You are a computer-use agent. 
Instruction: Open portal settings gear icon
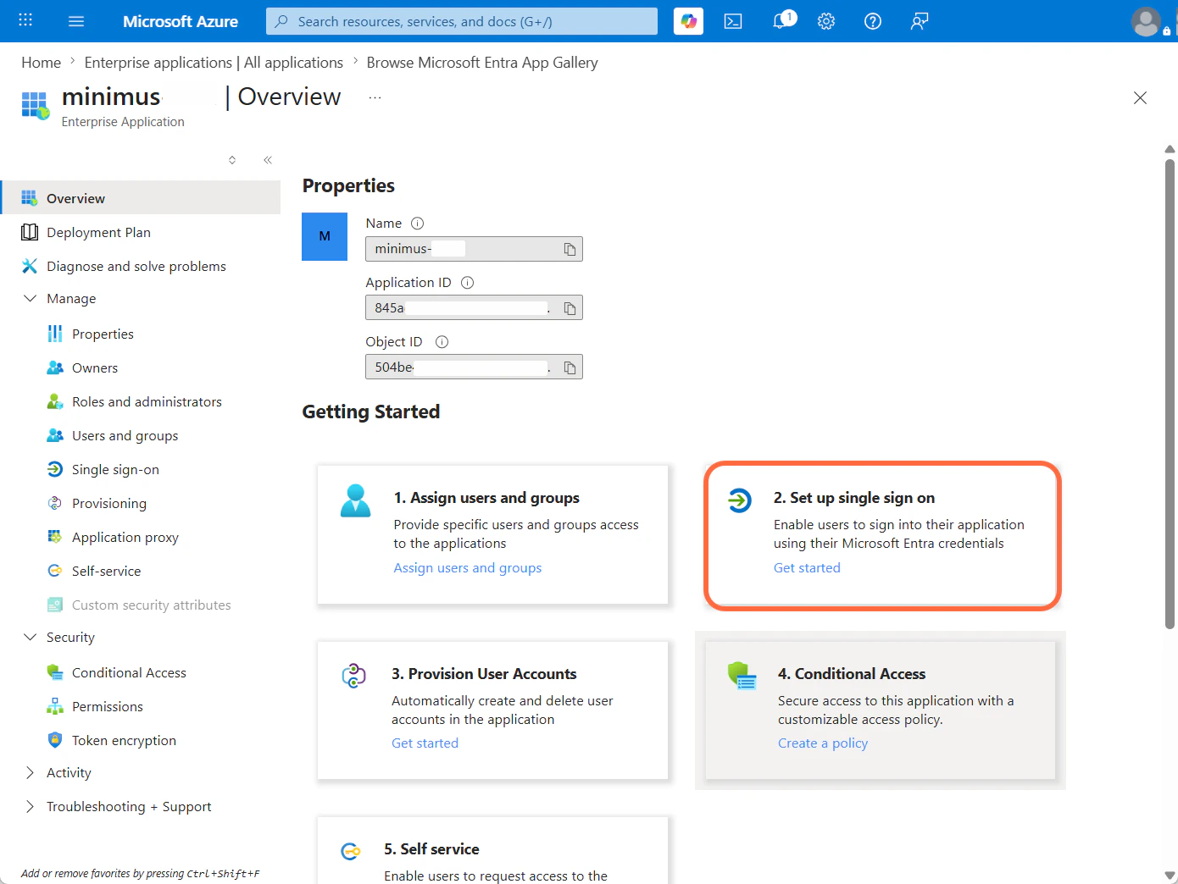pos(826,21)
